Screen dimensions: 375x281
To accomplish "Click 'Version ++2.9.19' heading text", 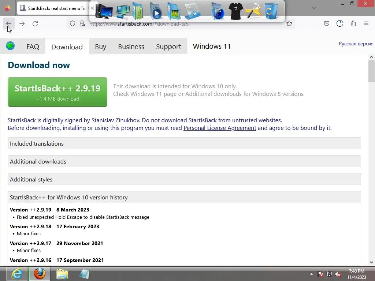I will point(30,210).
